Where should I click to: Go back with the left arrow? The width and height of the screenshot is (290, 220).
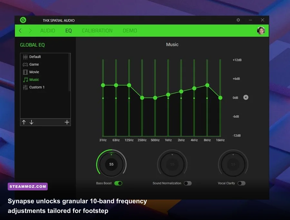(x=20, y=31)
